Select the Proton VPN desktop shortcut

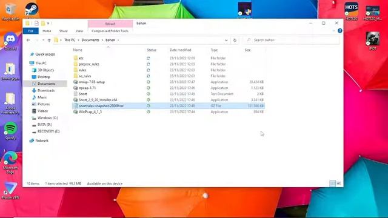point(10,190)
